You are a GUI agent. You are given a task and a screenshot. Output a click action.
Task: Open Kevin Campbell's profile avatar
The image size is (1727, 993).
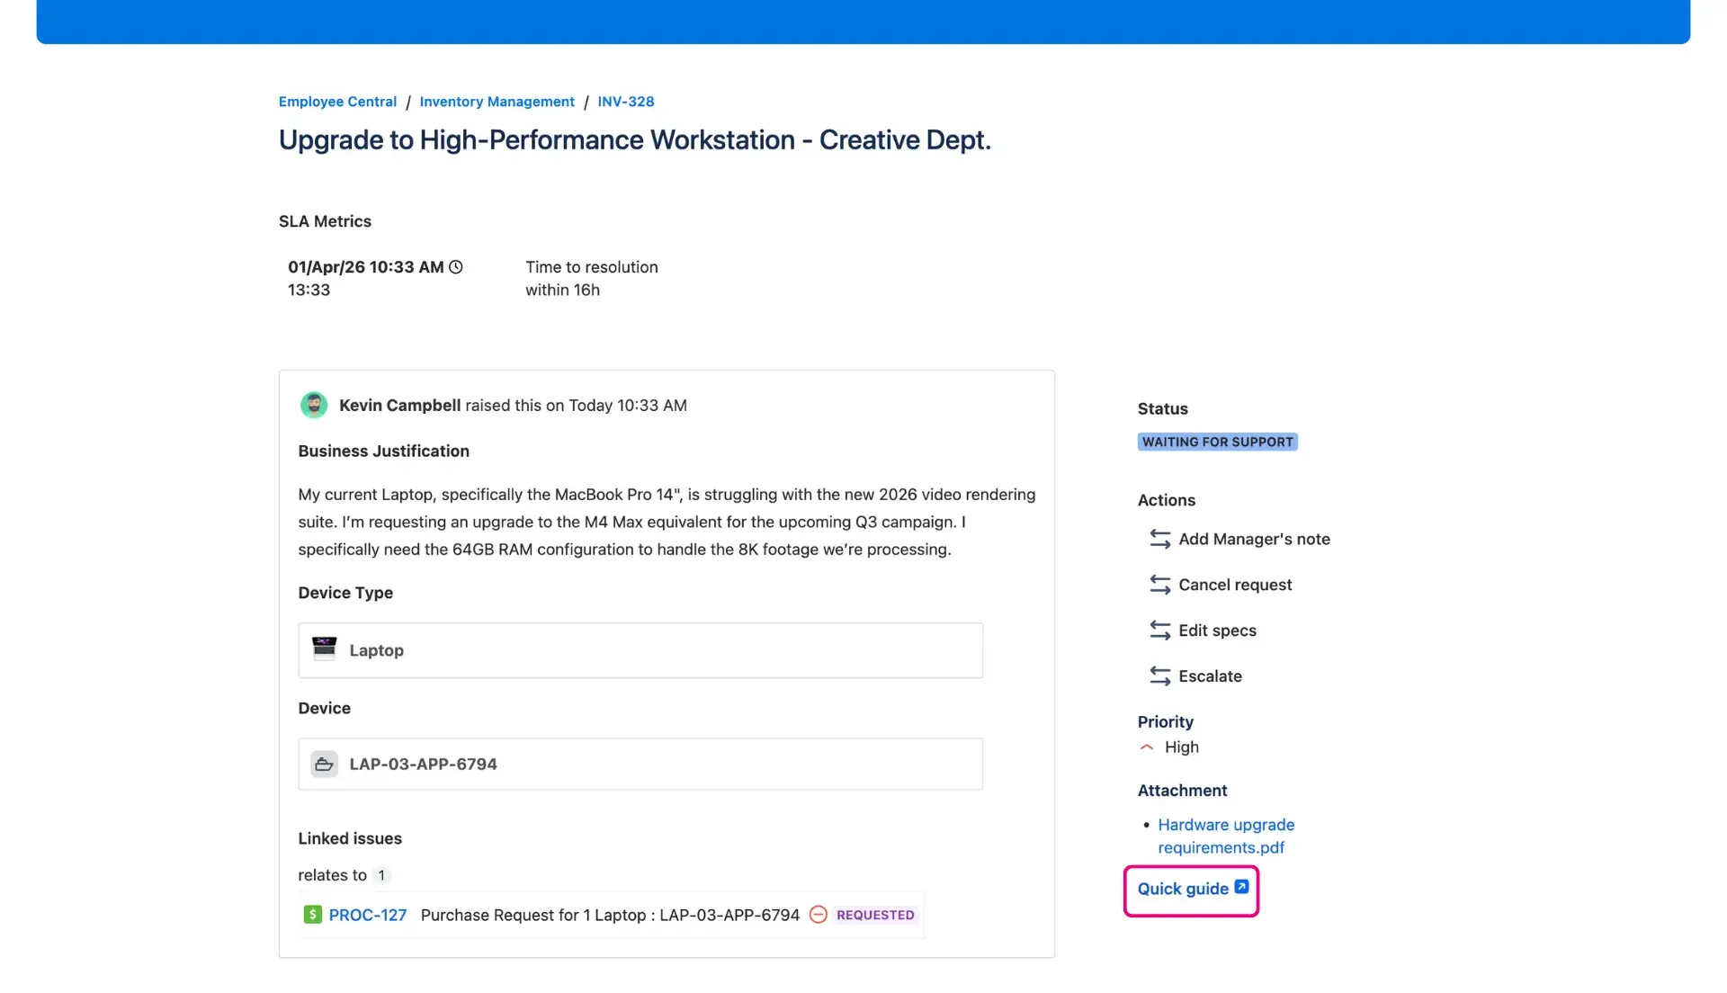tap(313, 405)
